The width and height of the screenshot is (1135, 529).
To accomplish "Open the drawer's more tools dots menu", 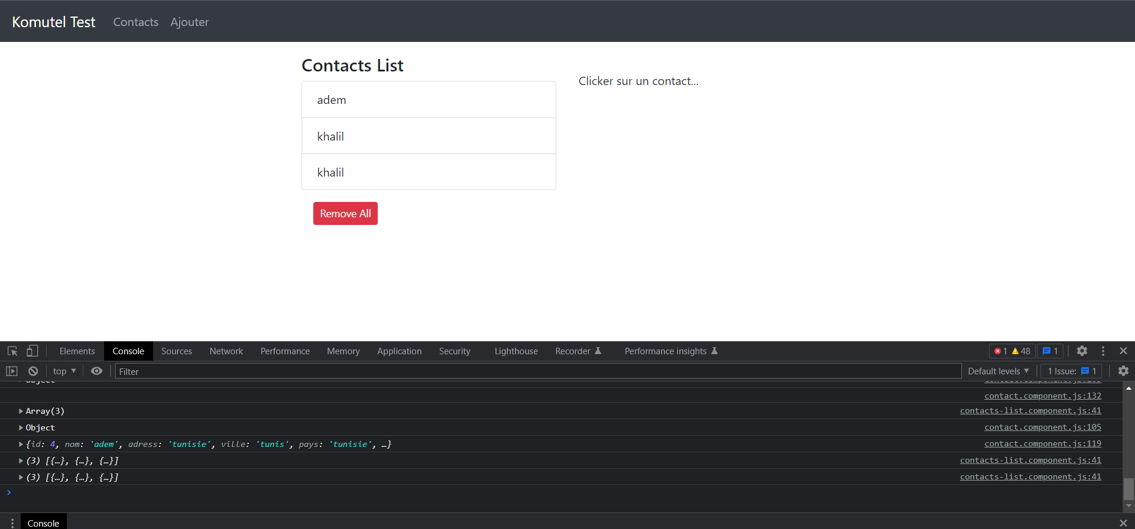I will click(x=12, y=523).
